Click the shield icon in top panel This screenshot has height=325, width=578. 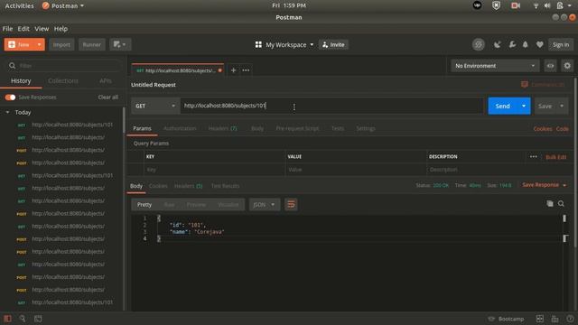[x=496, y=5]
